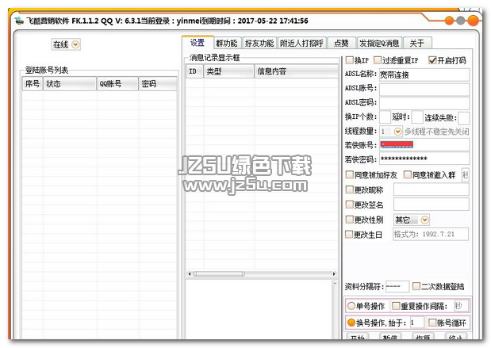Open the 发指定Q消息 tab
Viewport: 491px width, 348px height.
tap(379, 43)
